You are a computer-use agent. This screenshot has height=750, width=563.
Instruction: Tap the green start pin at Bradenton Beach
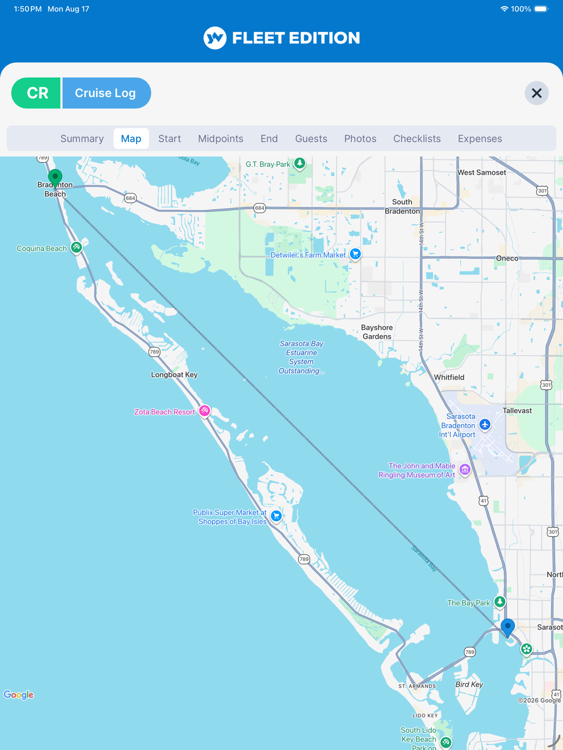(x=55, y=178)
